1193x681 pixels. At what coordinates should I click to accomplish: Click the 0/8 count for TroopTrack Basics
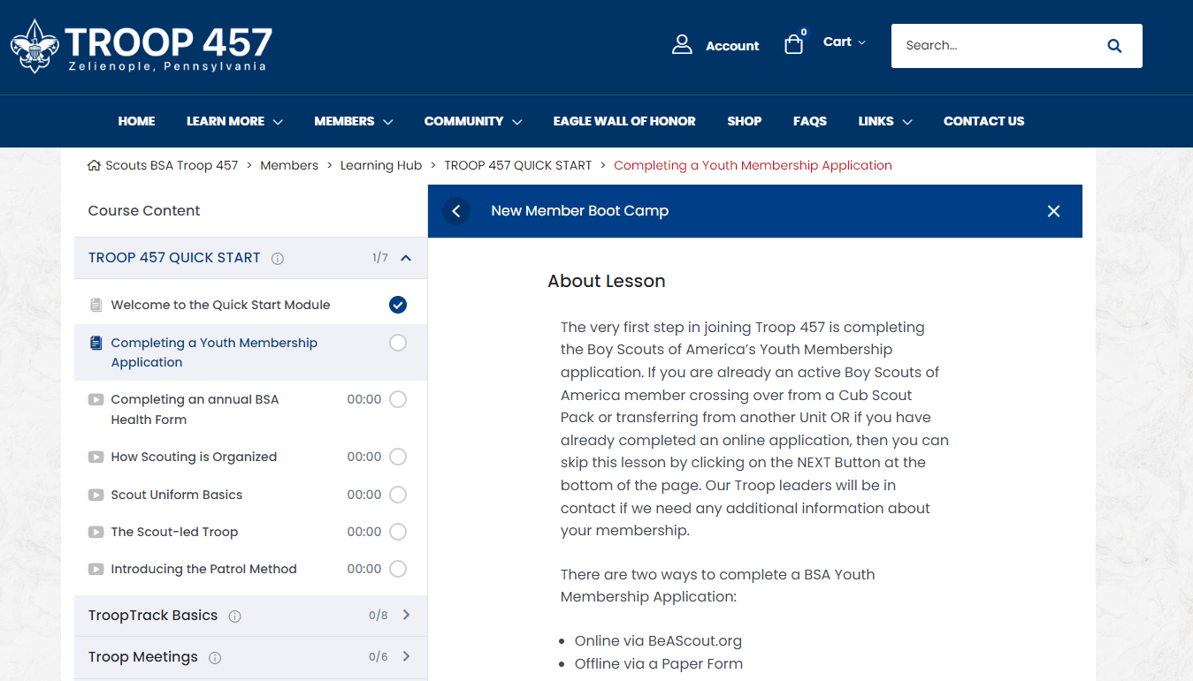[379, 616]
